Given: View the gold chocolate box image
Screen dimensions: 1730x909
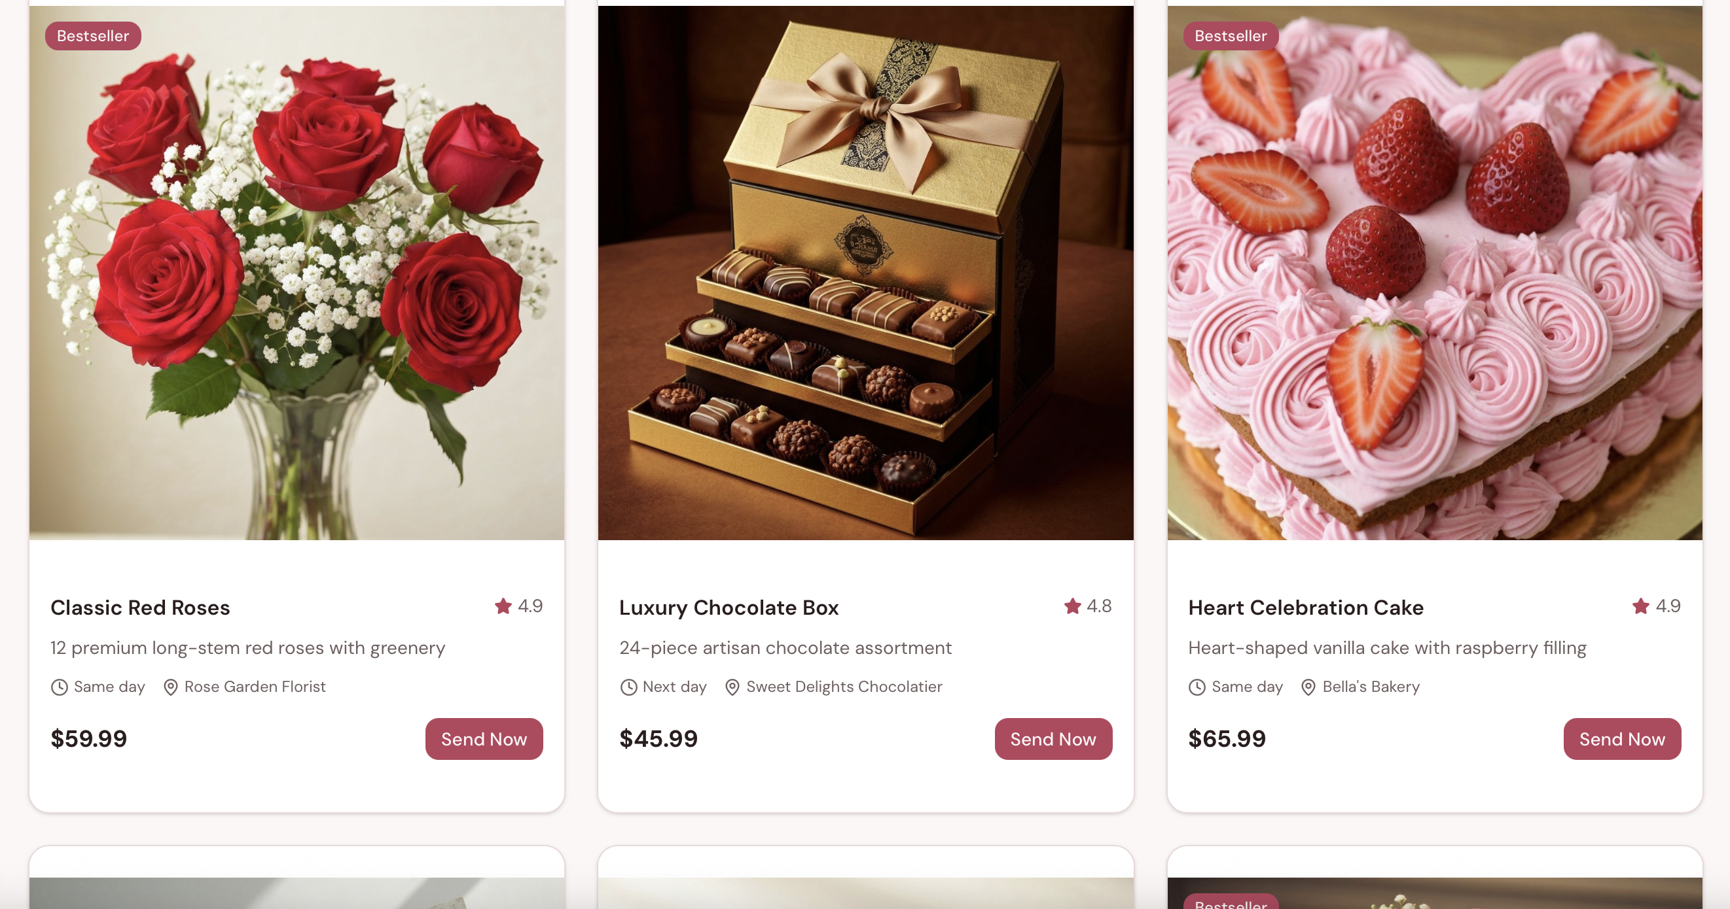Looking at the screenshot, I should pyautogui.click(x=866, y=273).
